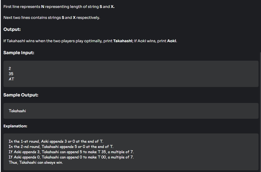Click 'Takahashi' in the sample output box
Screen dimensions: 261x172
pos(17,111)
